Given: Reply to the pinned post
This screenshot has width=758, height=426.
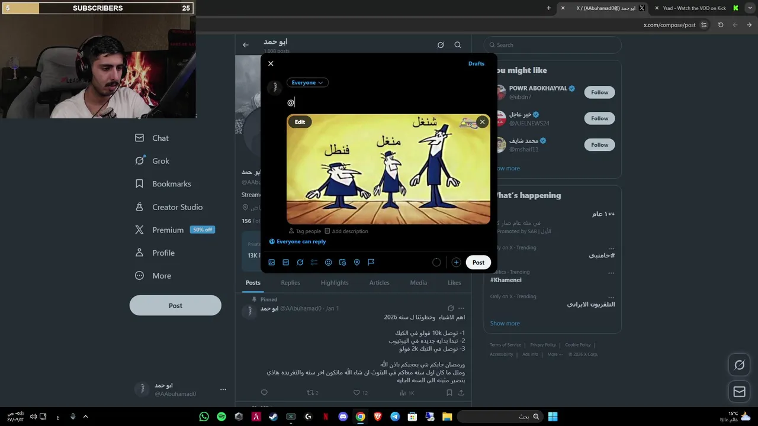Looking at the screenshot, I should (x=264, y=393).
